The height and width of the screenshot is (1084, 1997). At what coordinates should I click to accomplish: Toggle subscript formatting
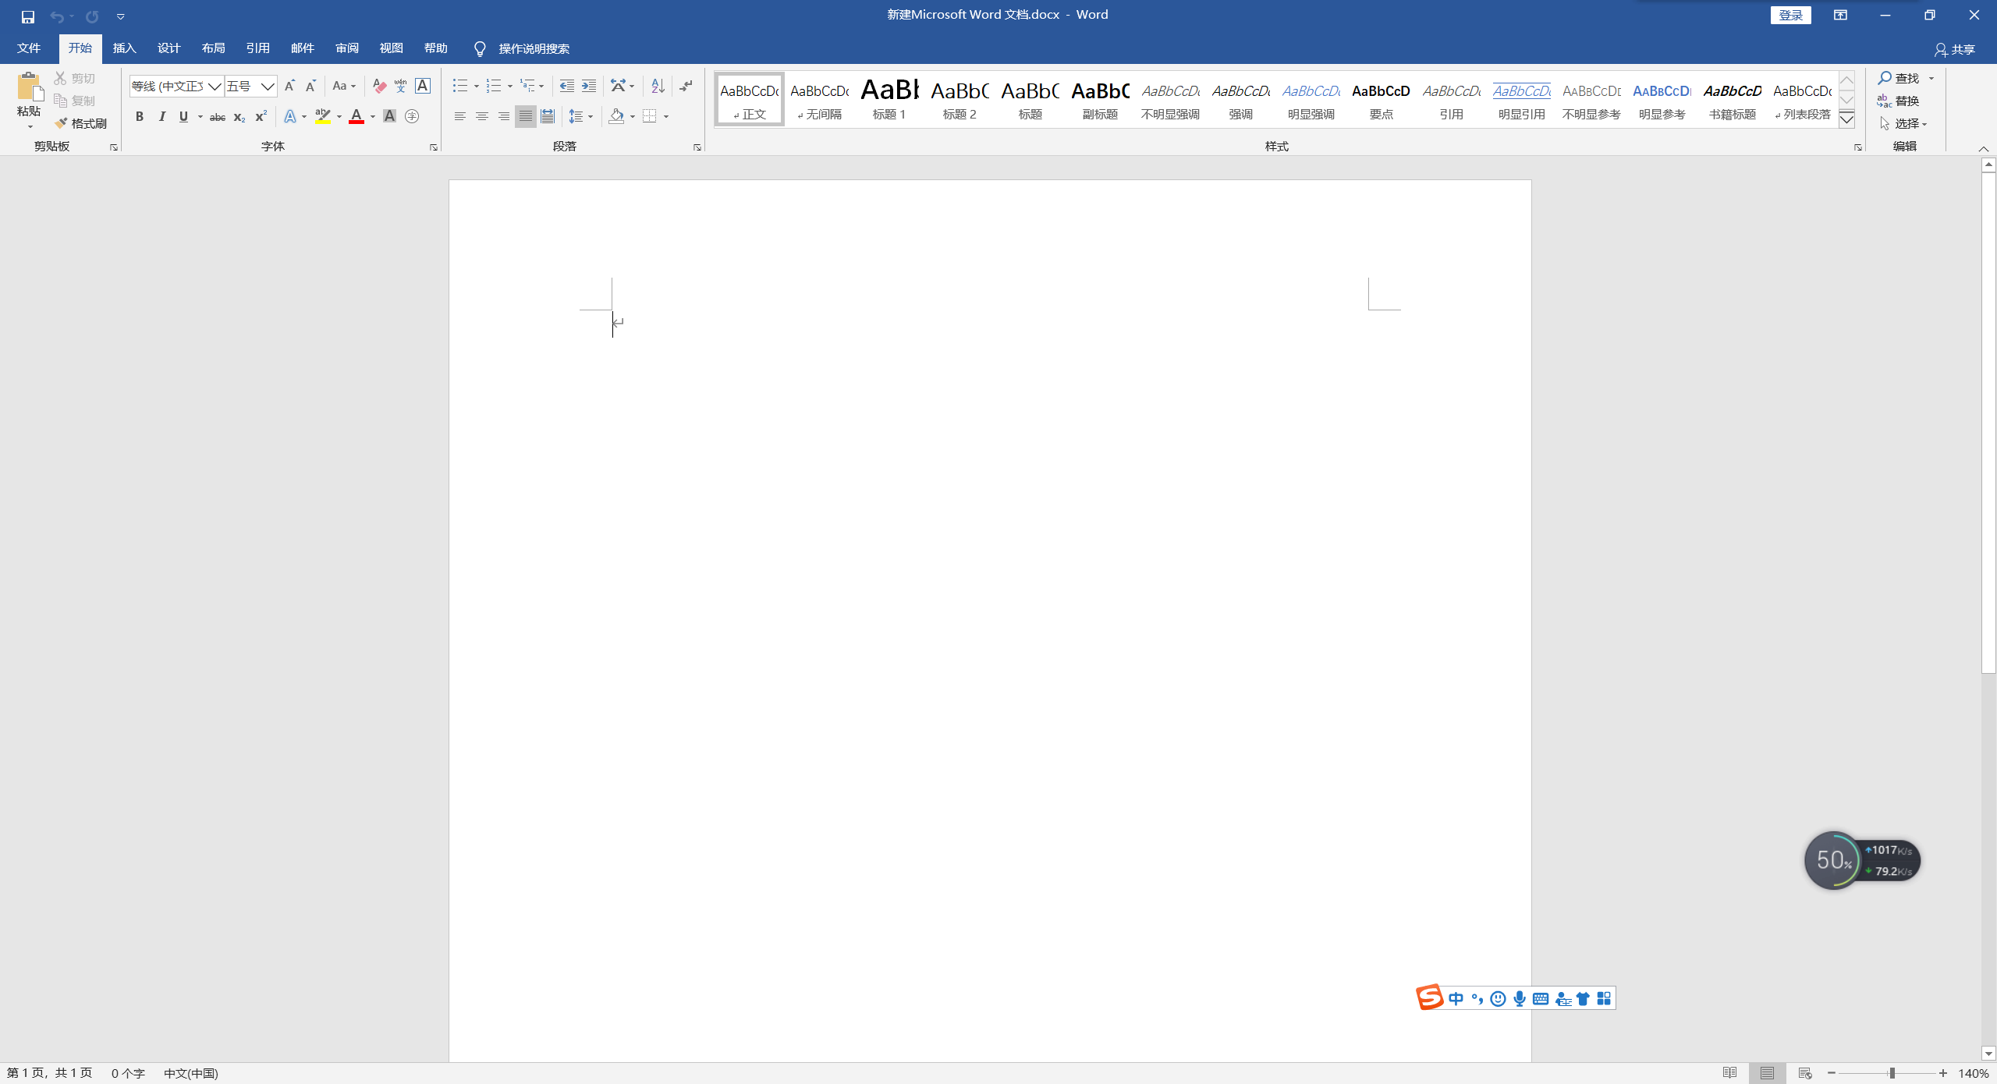pos(239,117)
